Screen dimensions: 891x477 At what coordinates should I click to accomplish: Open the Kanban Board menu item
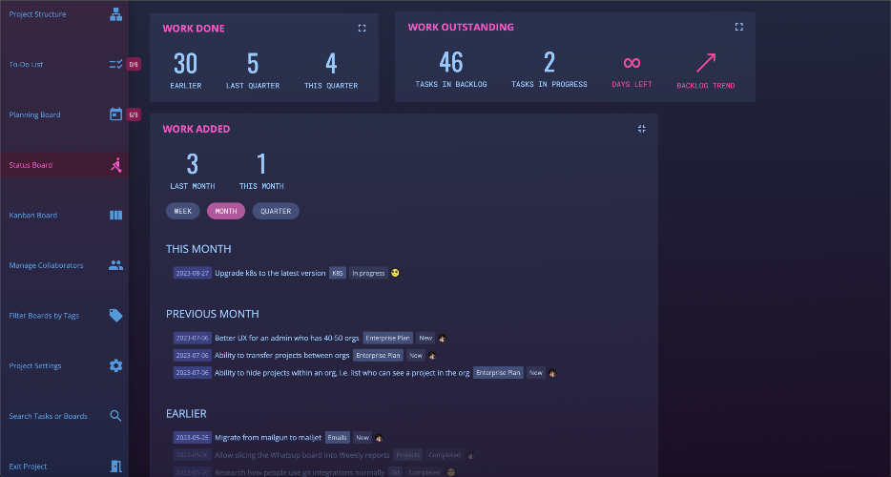point(33,215)
